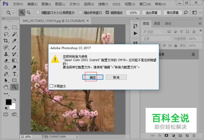Add a layer style with fx icon
The height and width of the screenshot is (140, 204).
pos(160,136)
